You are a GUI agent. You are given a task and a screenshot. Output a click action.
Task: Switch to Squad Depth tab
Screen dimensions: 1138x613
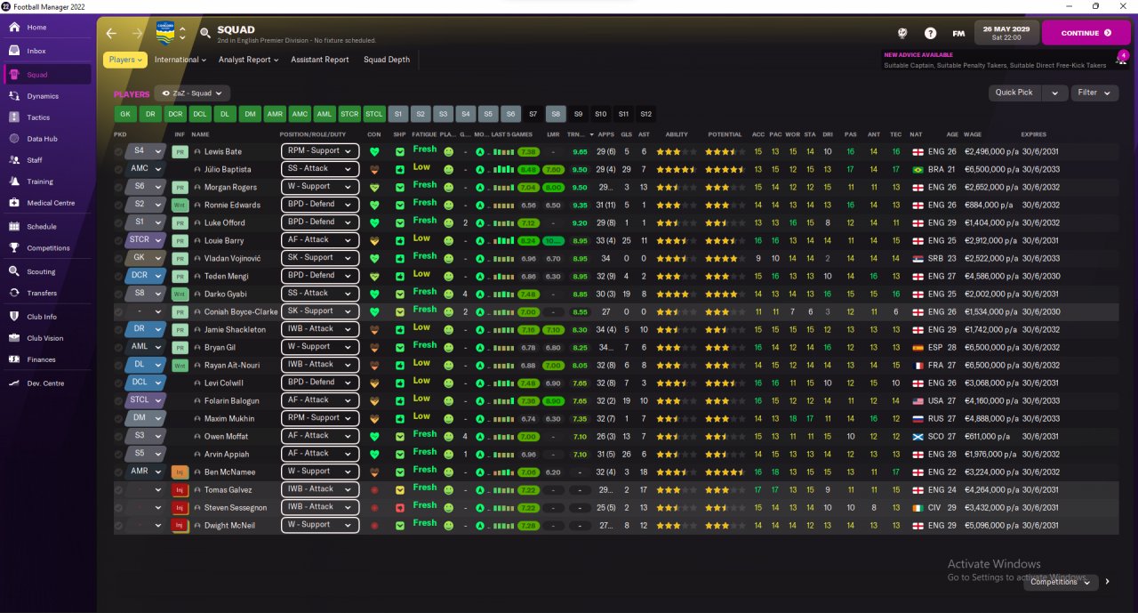click(x=387, y=60)
